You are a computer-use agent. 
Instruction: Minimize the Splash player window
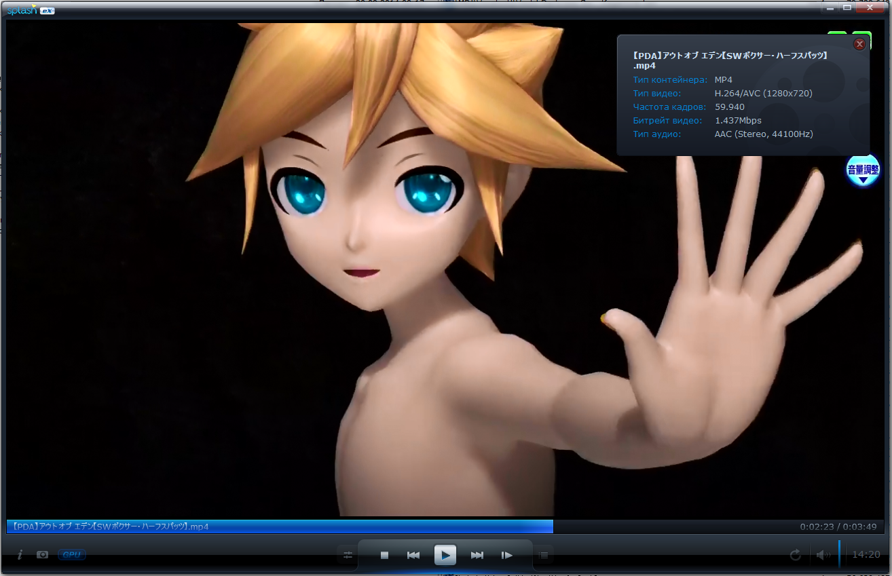point(830,7)
